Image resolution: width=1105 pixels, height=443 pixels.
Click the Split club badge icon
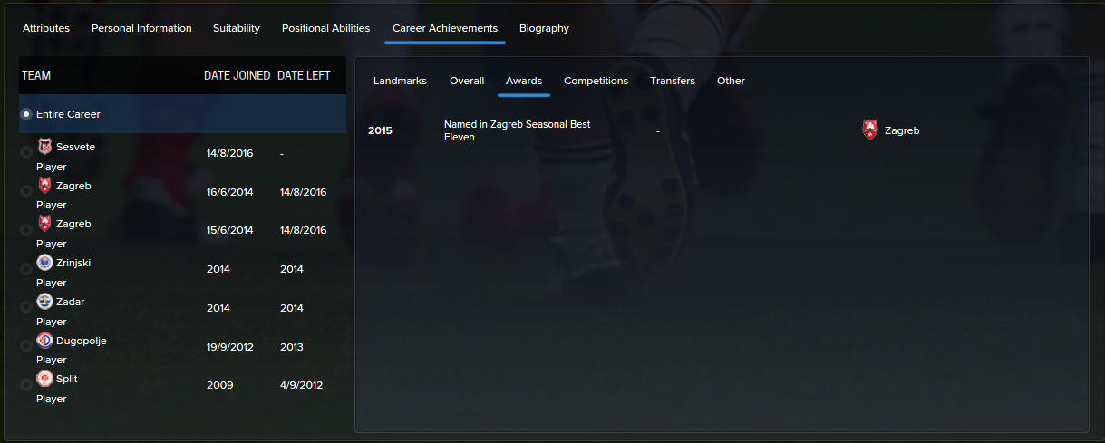tap(44, 379)
